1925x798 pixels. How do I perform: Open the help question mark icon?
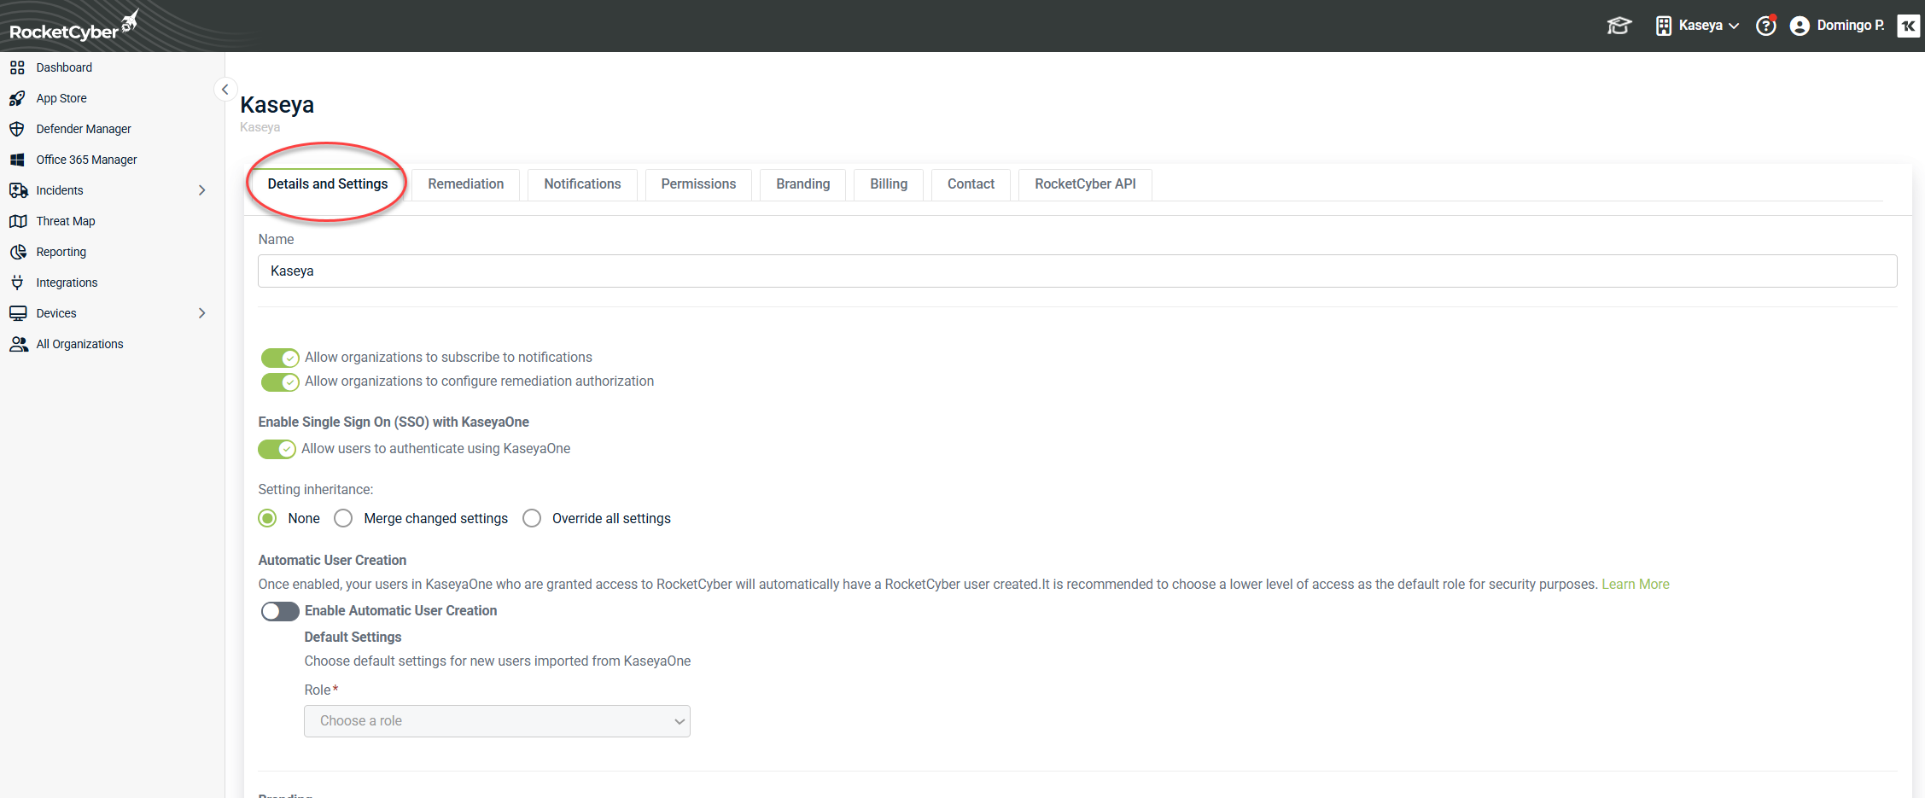coord(1765,26)
